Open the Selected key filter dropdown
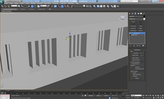This screenshot has width=164, height=99. 136,95
